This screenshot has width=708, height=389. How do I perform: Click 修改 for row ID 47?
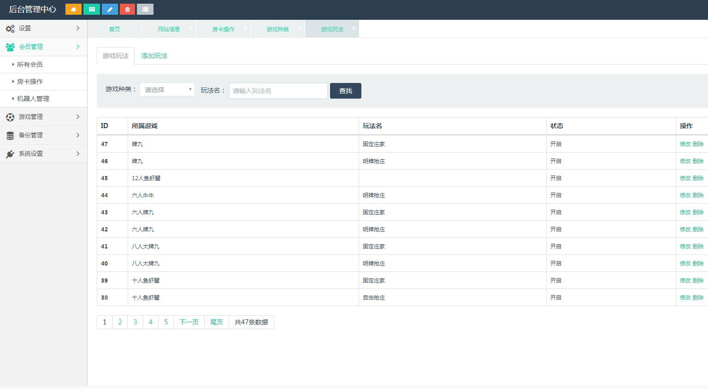click(685, 144)
